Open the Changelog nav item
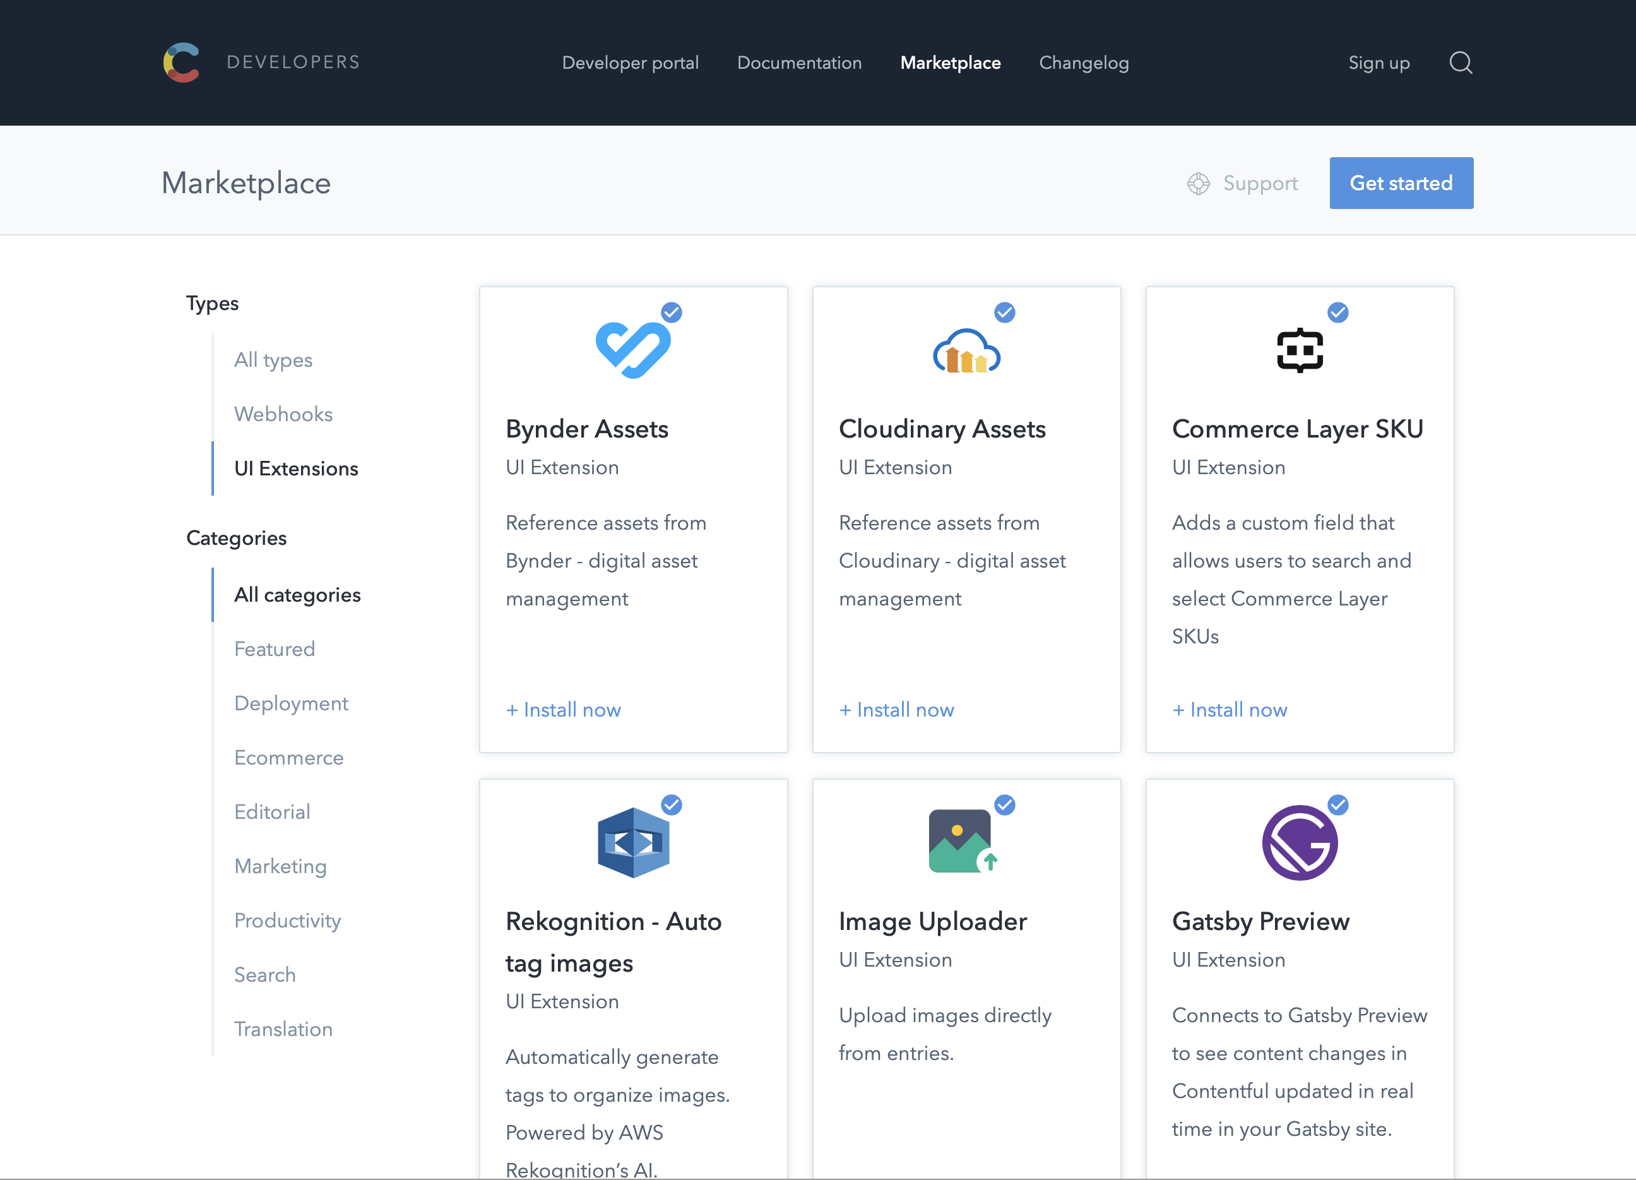Viewport: 1636px width, 1180px height. coord(1084,63)
